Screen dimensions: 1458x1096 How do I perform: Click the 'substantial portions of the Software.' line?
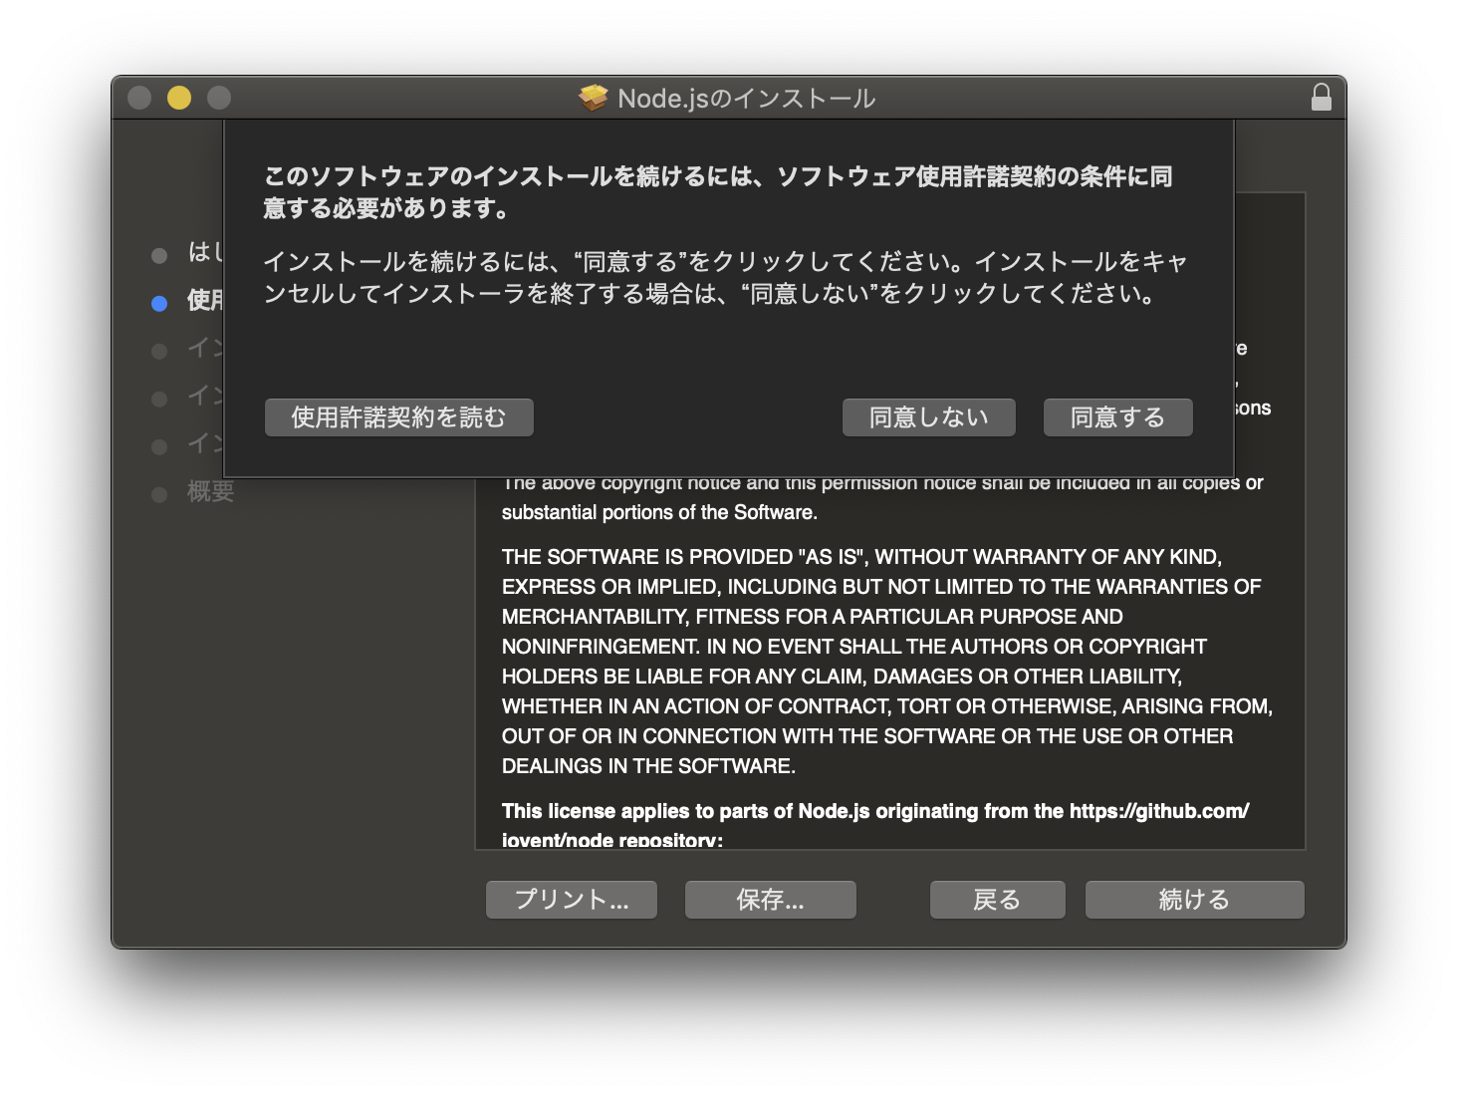(659, 512)
